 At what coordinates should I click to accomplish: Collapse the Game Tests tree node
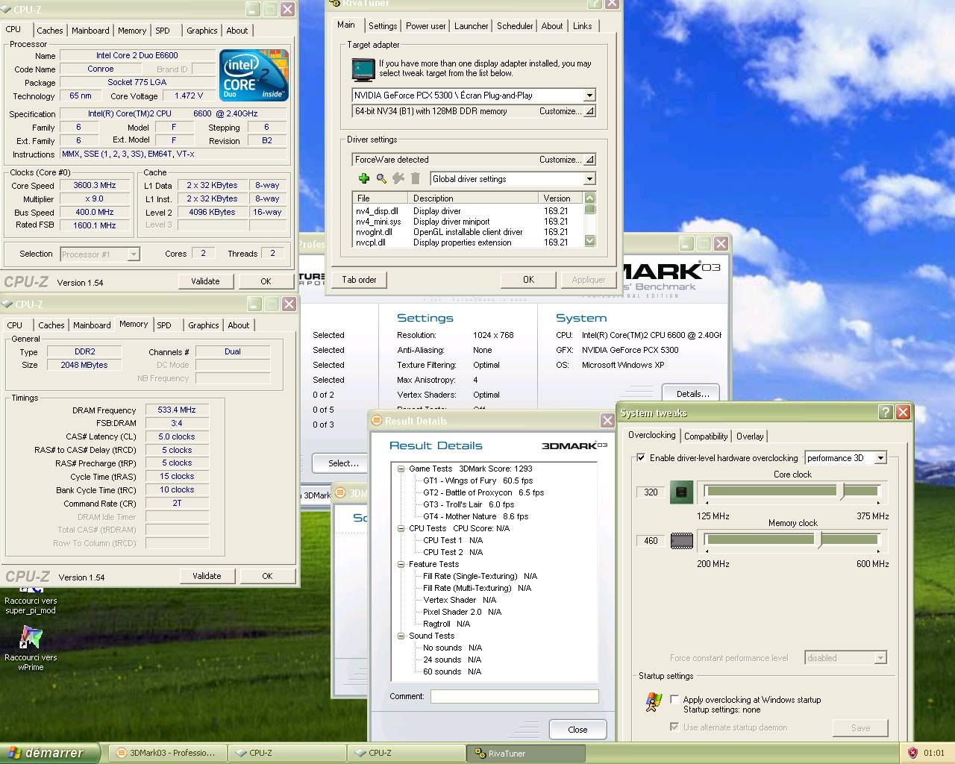pyautogui.click(x=401, y=469)
